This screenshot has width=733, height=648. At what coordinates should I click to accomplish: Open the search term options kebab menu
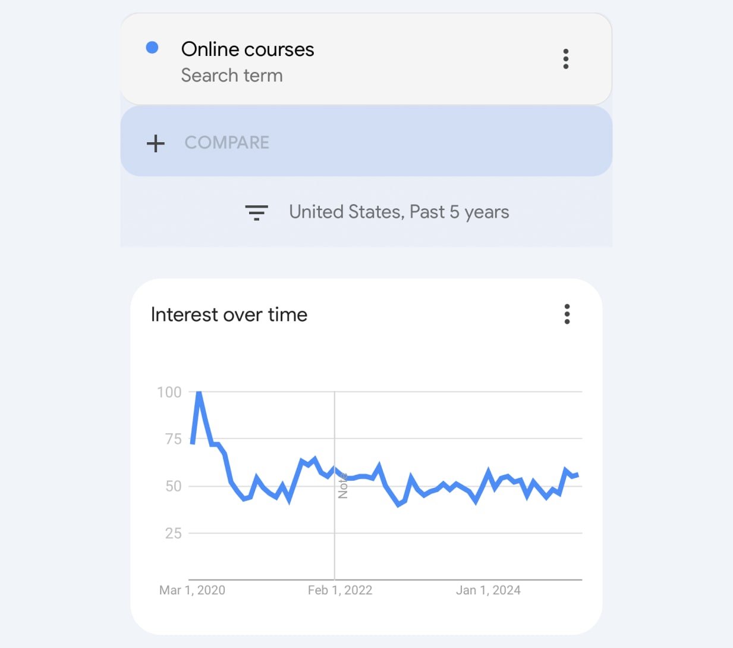(x=565, y=58)
